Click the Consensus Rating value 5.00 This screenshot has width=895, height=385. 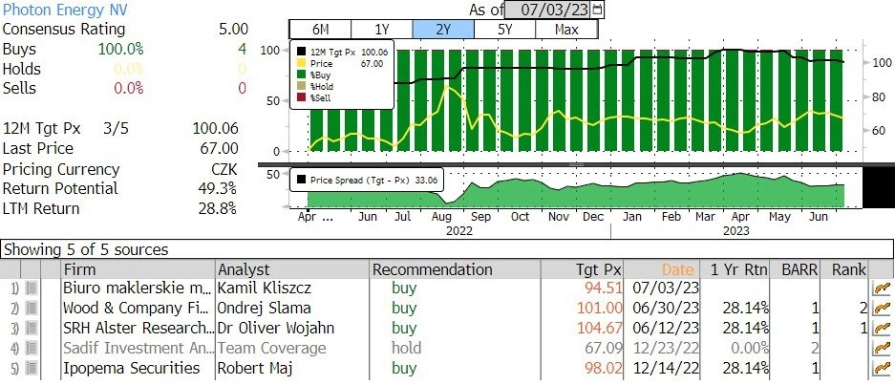233,29
